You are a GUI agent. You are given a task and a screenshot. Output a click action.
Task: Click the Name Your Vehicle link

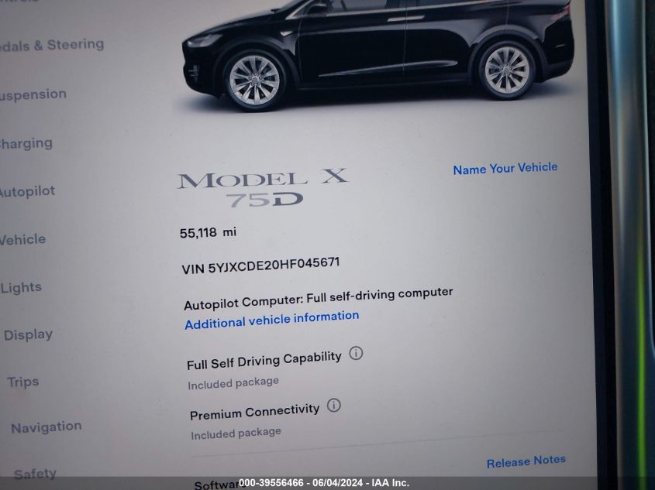coord(505,168)
